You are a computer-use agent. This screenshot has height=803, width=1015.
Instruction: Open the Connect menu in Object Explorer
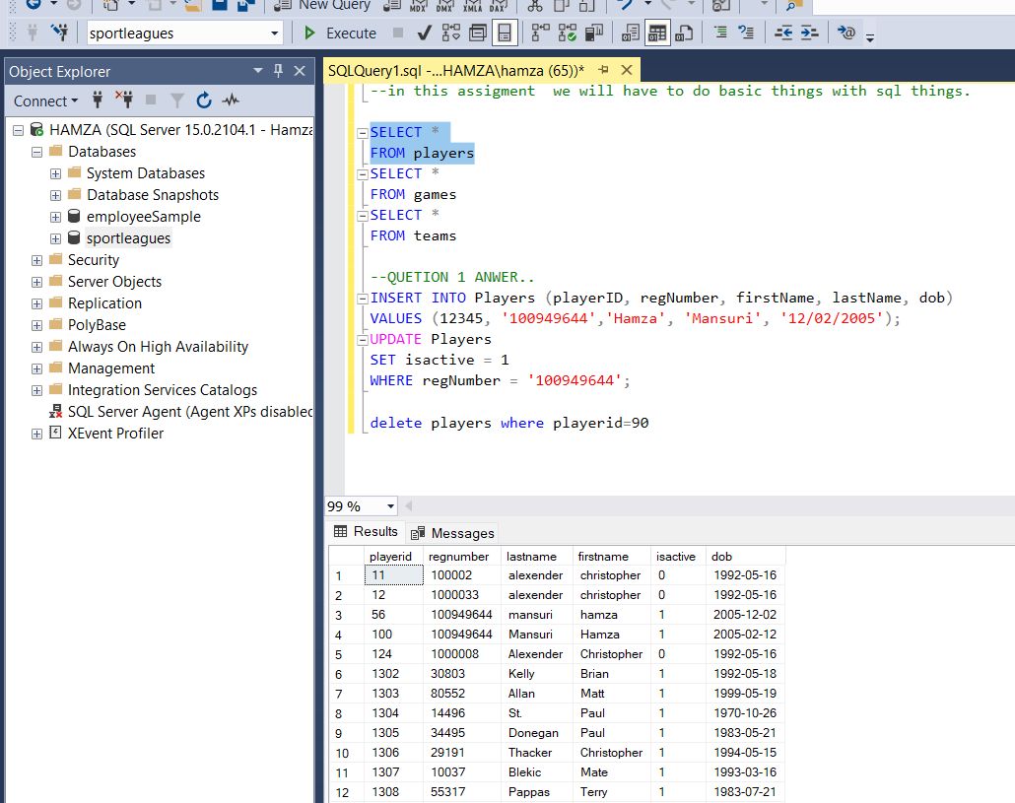[x=45, y=100]
